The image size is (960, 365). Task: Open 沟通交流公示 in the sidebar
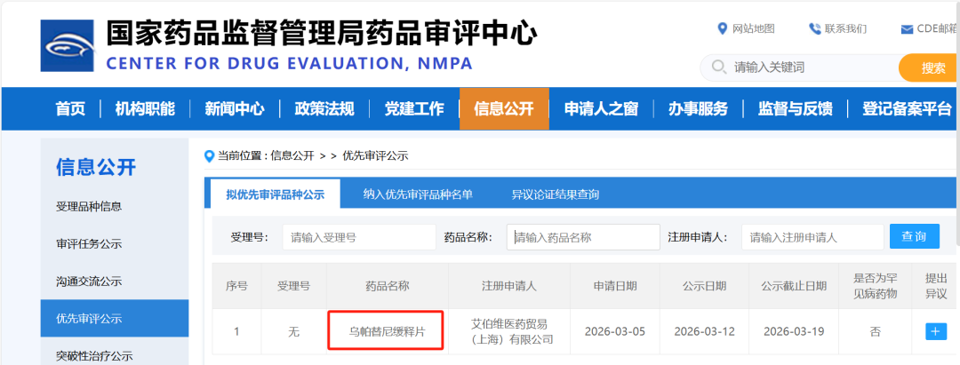pos(89,282)
